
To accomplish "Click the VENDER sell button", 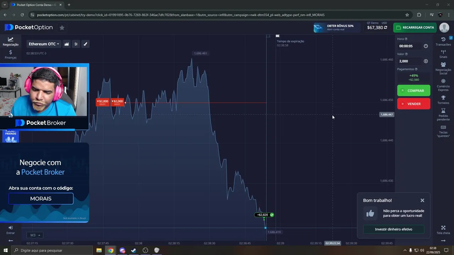I will pos(414,104).
